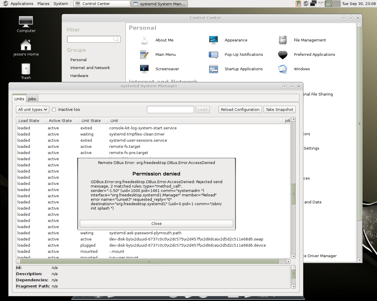
Task: Sort by Active State column header
Action: coord(62,121)
